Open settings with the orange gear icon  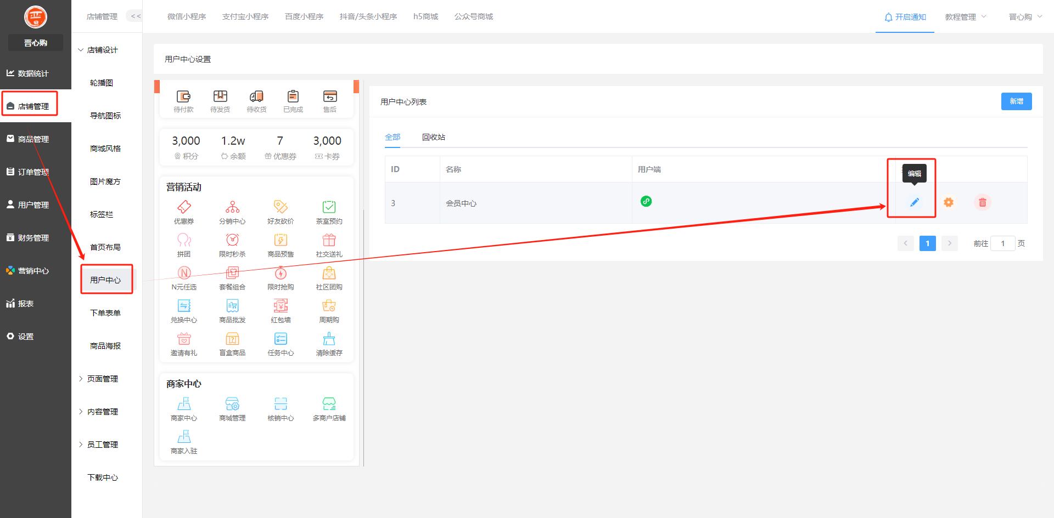948,202
